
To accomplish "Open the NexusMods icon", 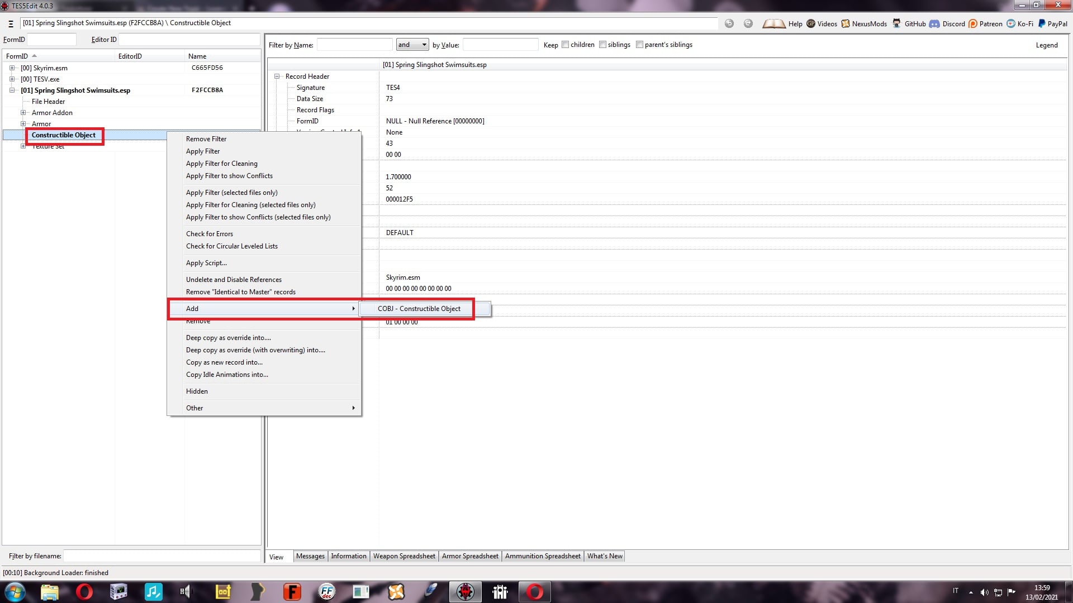I will point(846,23).
